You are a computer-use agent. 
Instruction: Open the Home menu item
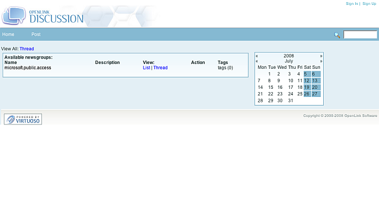pyautogui.click(x=8, y=34)
